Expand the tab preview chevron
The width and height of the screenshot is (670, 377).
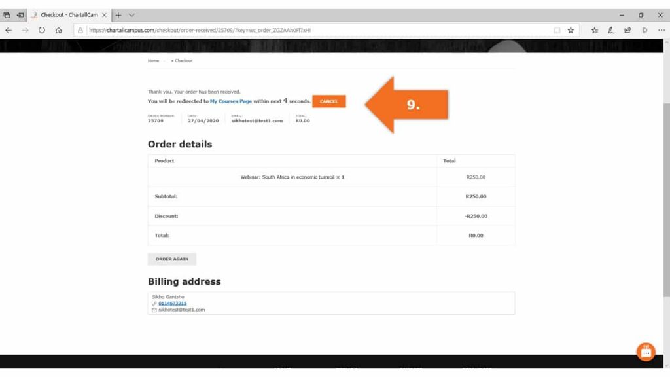coord(132,14)
